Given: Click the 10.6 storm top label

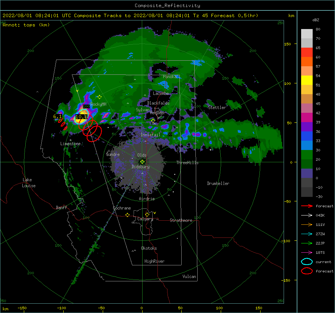Looking at the screenshot, I should pyautogui.click(x=82, y=116).
